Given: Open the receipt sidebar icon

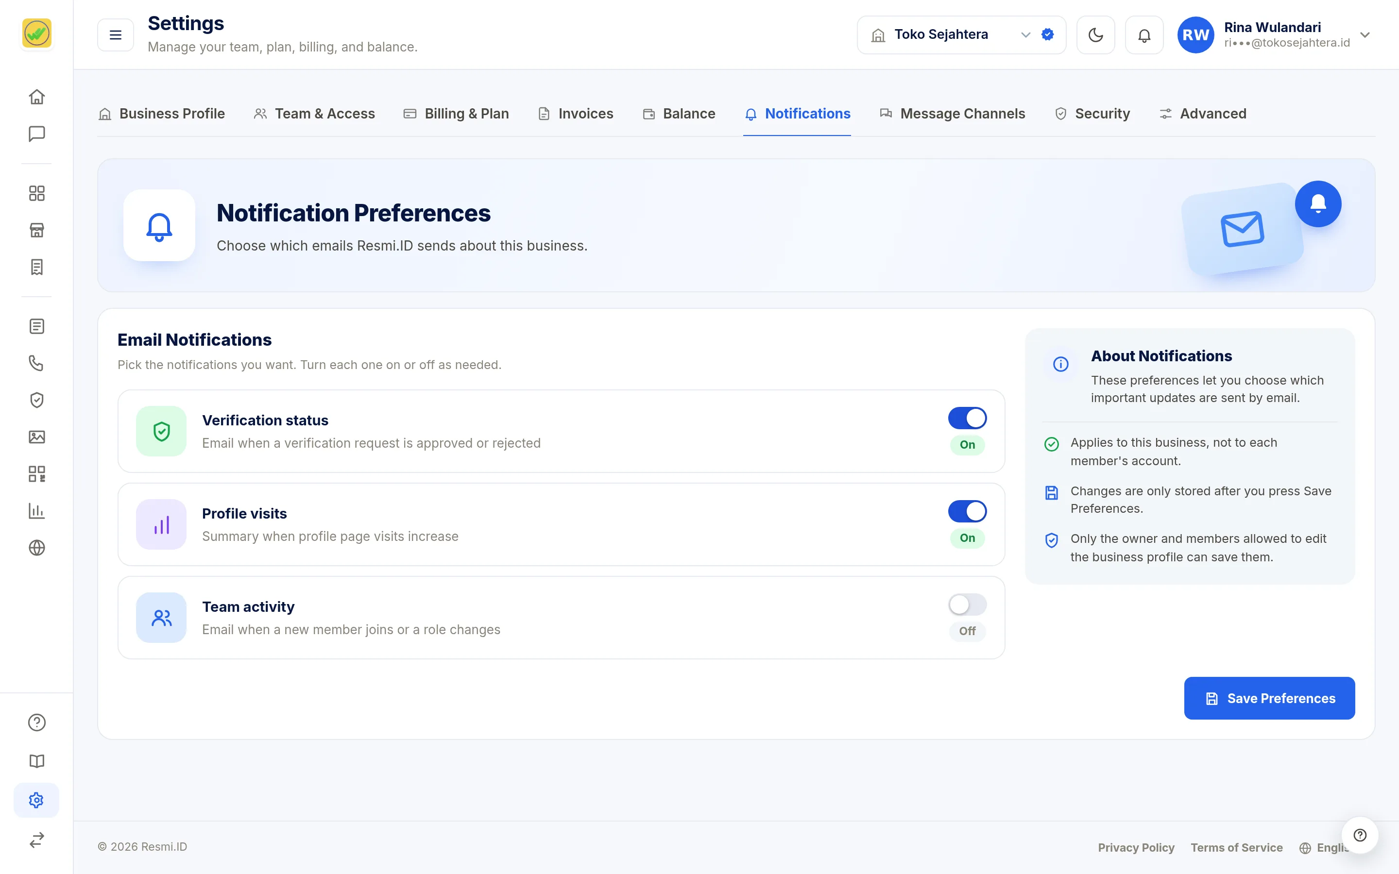Looking at the screenshot, I should tap(36, 267).
